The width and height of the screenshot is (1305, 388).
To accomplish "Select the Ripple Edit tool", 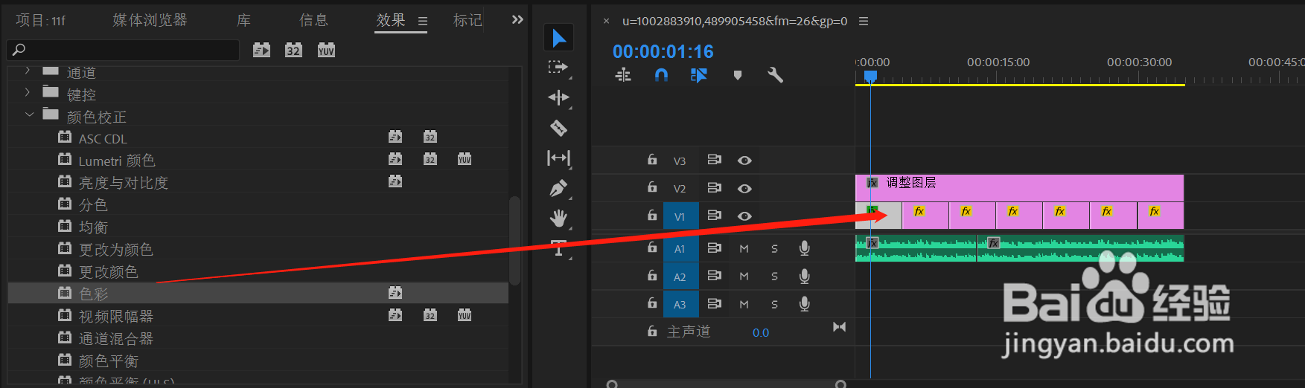I will pos(558,97).
